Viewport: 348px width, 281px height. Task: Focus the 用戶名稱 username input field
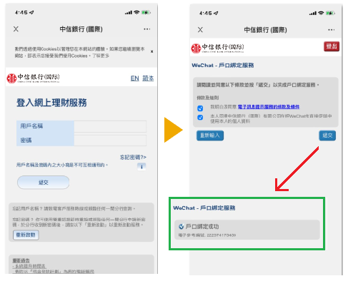point(110,126)
